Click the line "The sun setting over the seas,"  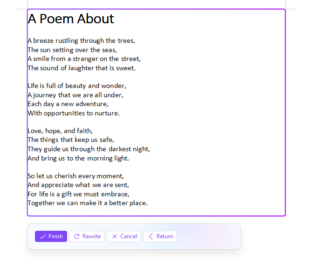click(72, 50)
